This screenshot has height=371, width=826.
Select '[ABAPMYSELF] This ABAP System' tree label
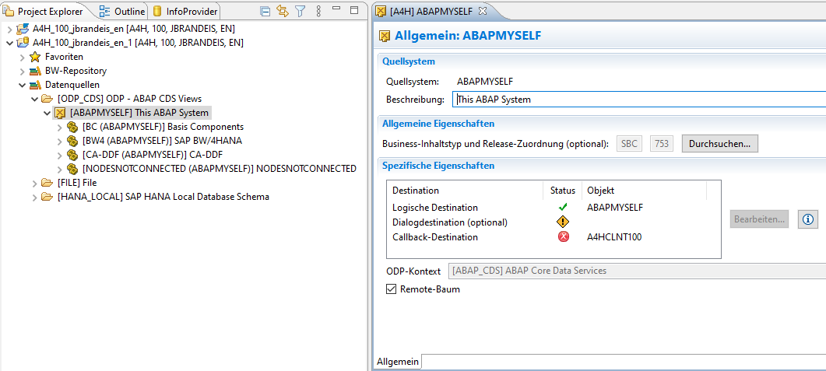coord(139,113)
